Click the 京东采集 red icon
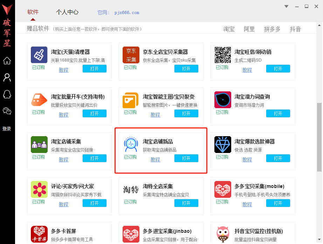This screenshot has width=323, height=244. [131, 55]
